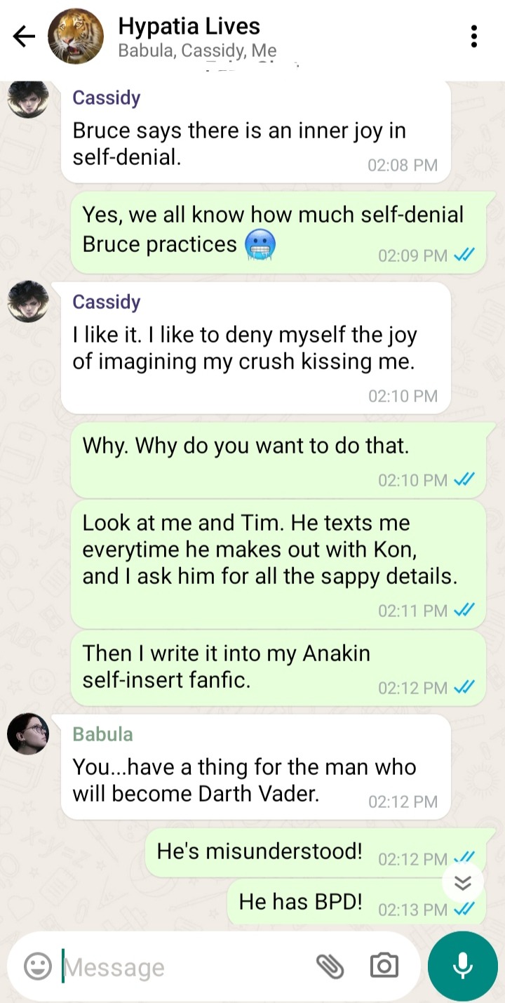
Task: Tap the Babula sender name label
Action: point(102,734)
